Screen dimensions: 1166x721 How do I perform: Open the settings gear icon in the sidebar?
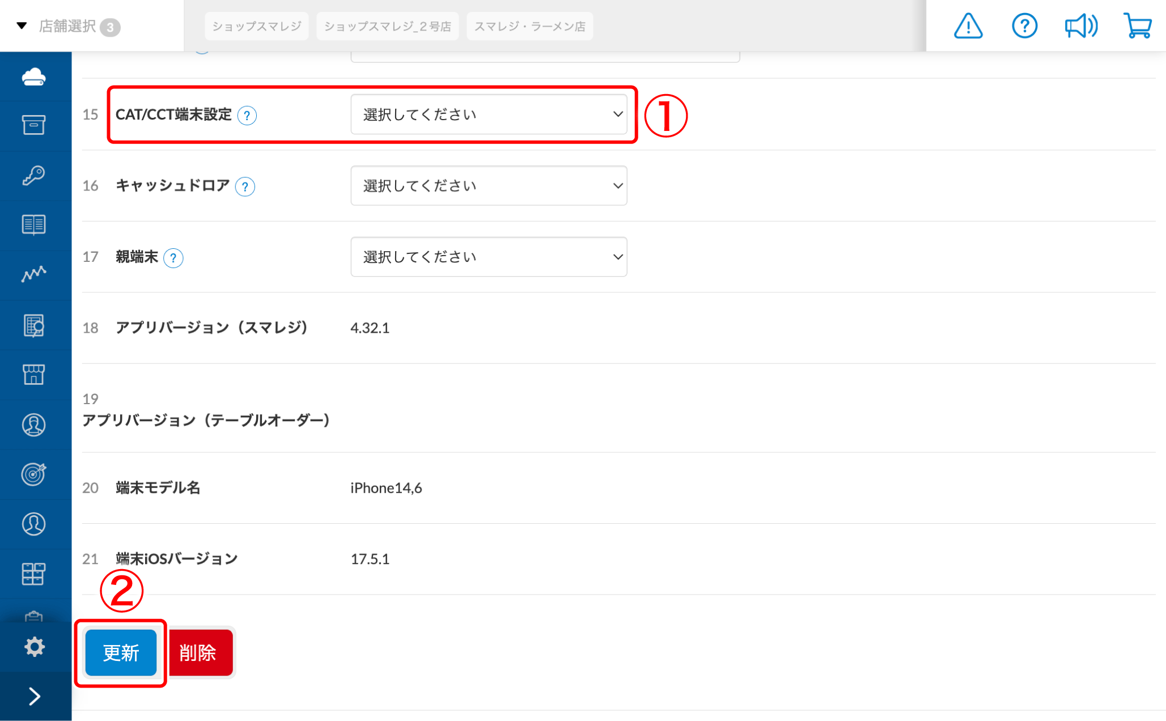(35, 646)
